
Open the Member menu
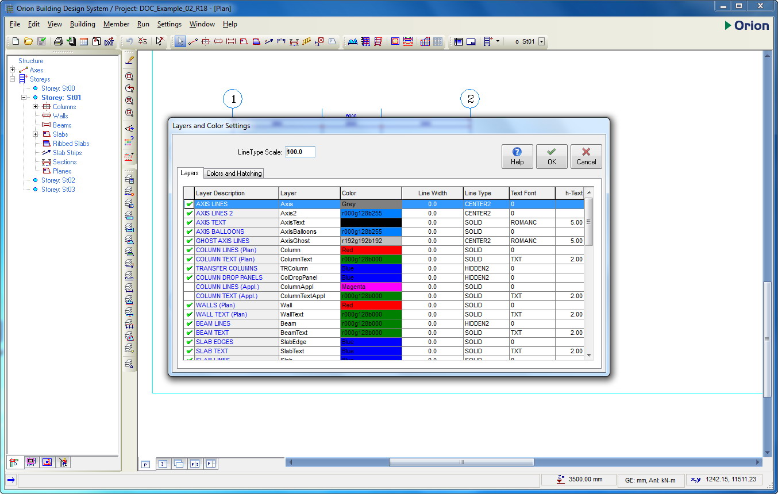(117, 24)
